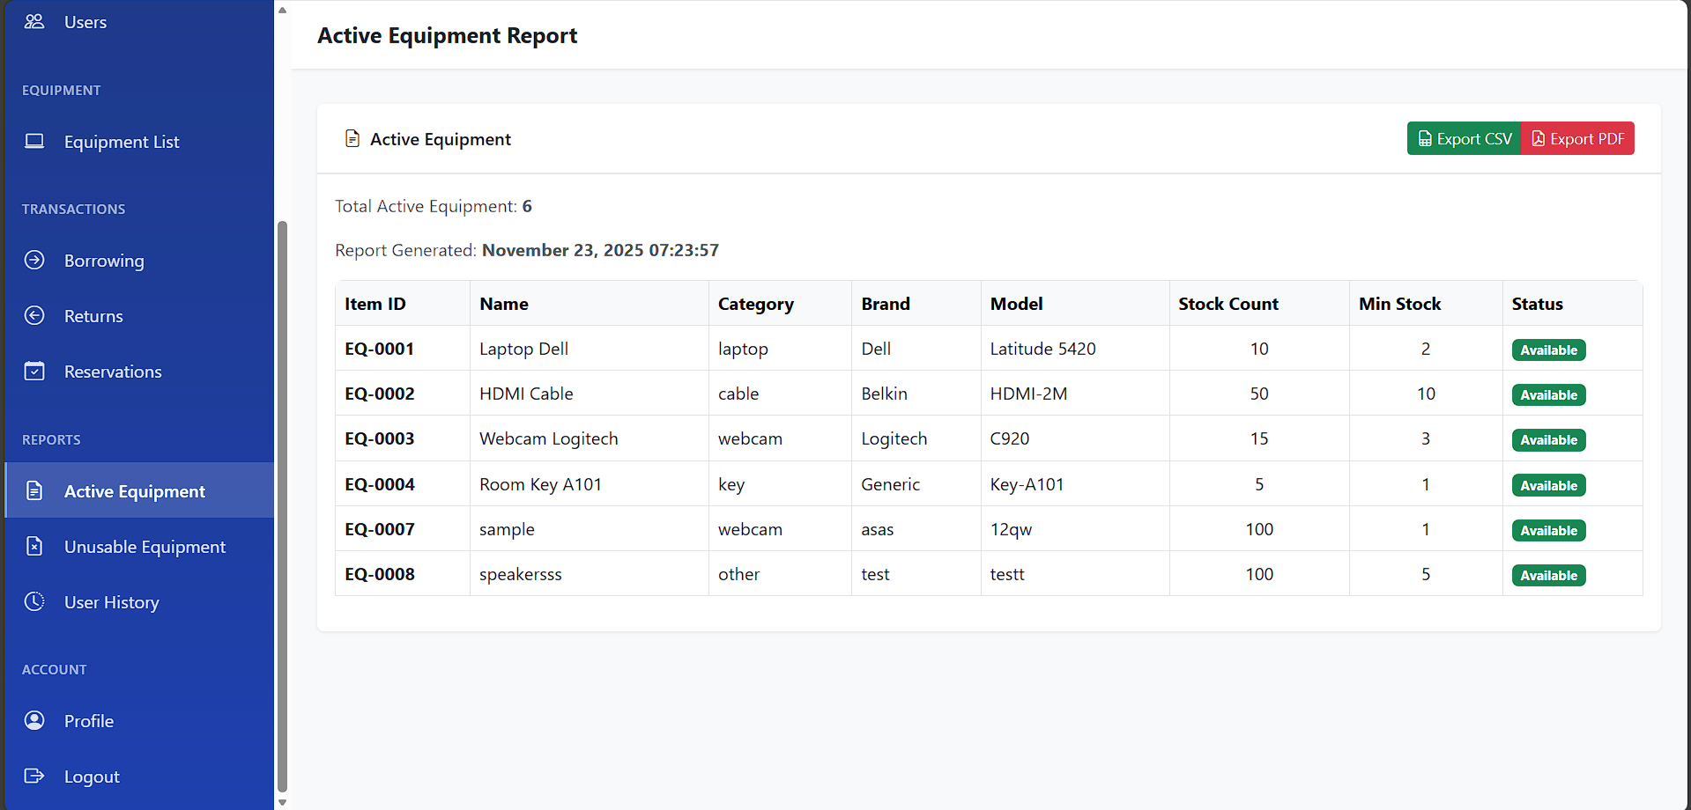Click the sidebar scrollbar down arrow

pyautogui.click(x=282, y=802)
